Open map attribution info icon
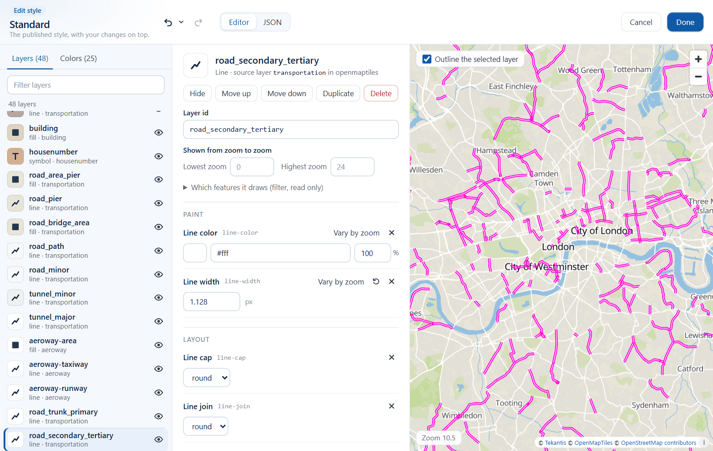713x451 pixels. pyautogui.click(x=704, y=443)
